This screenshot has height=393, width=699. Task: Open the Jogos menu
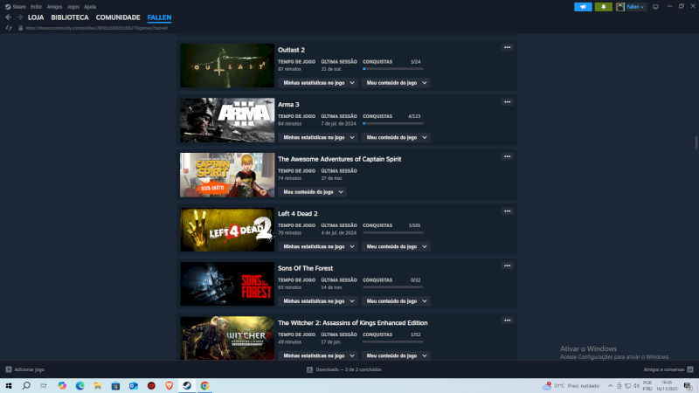73,7
